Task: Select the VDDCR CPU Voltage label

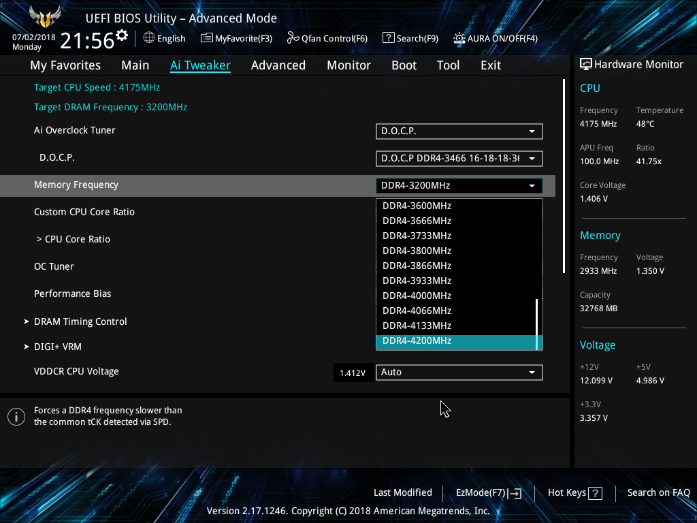Action: (x=76, y=371)
